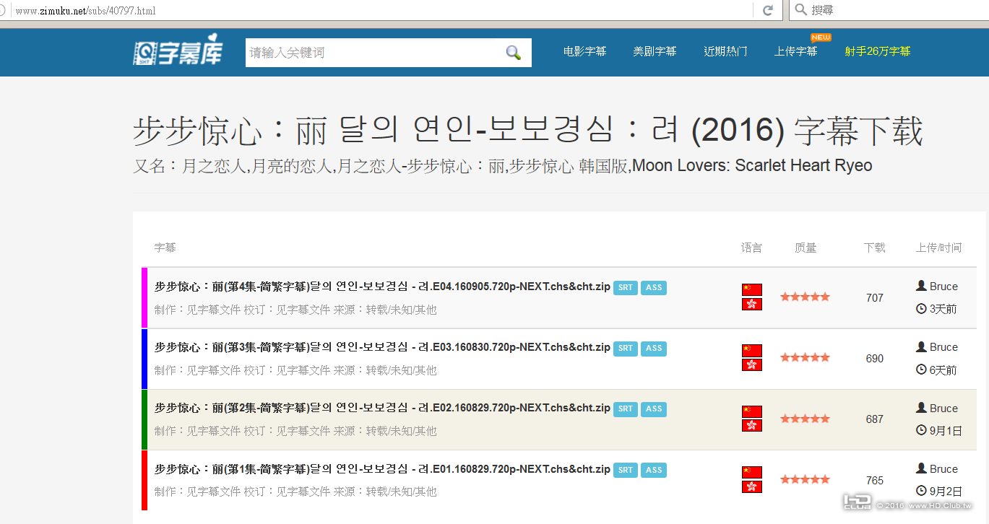Open the 第1集 E01.160829 subtitle link
This screenshot has height=524, width=989.
[x=382, y=469]
